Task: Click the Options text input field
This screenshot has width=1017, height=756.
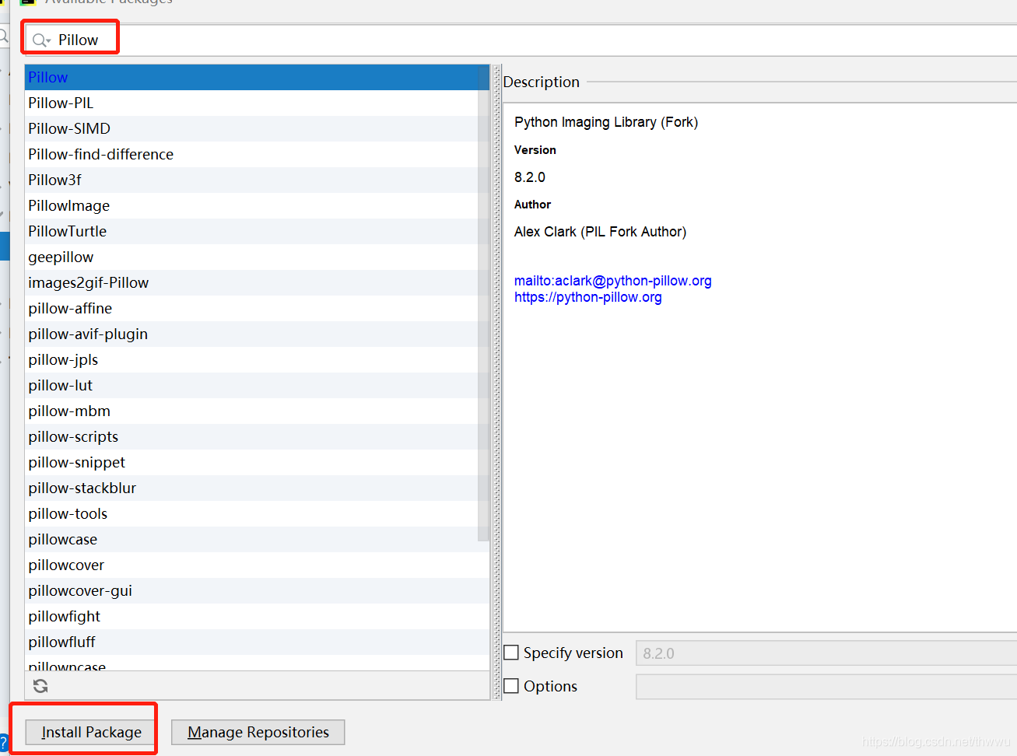Action: tap(826, 687)
